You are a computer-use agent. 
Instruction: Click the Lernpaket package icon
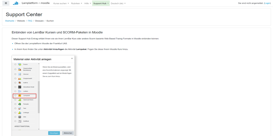(x=20, y=95)
